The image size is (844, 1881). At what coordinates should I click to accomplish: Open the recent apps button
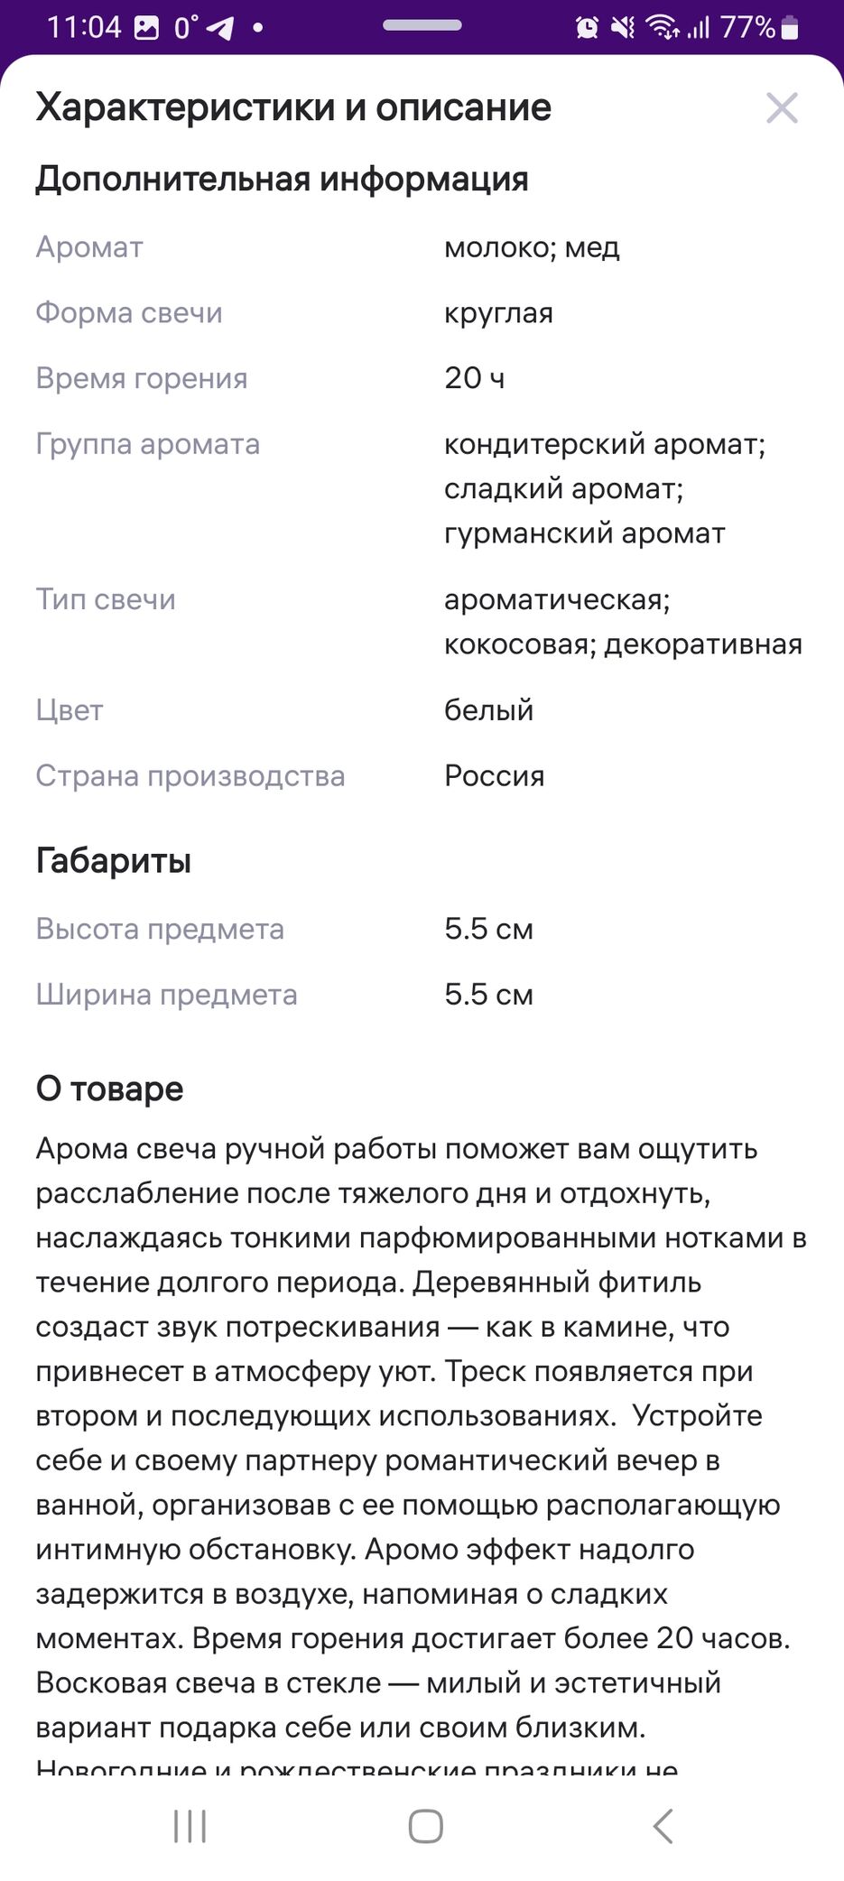pos(190,1826)
